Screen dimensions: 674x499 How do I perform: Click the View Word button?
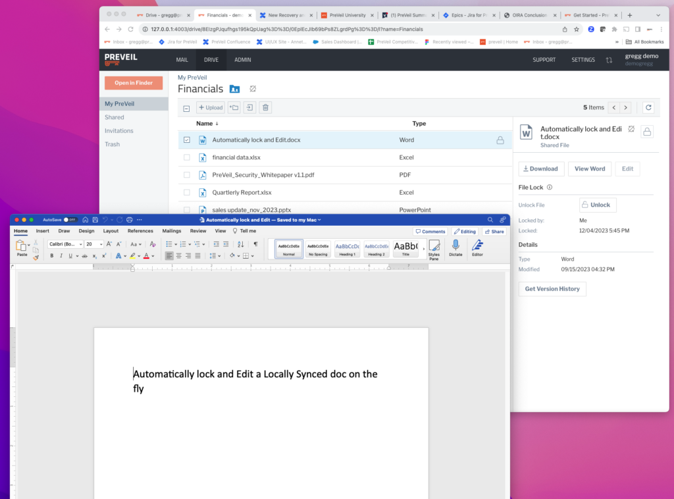point(589,169)
